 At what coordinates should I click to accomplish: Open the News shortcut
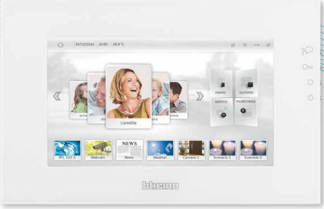point(129,150)
